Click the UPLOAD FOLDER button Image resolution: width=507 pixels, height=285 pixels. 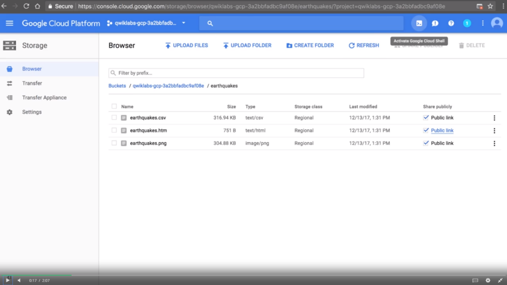click(x=248, y=46)
